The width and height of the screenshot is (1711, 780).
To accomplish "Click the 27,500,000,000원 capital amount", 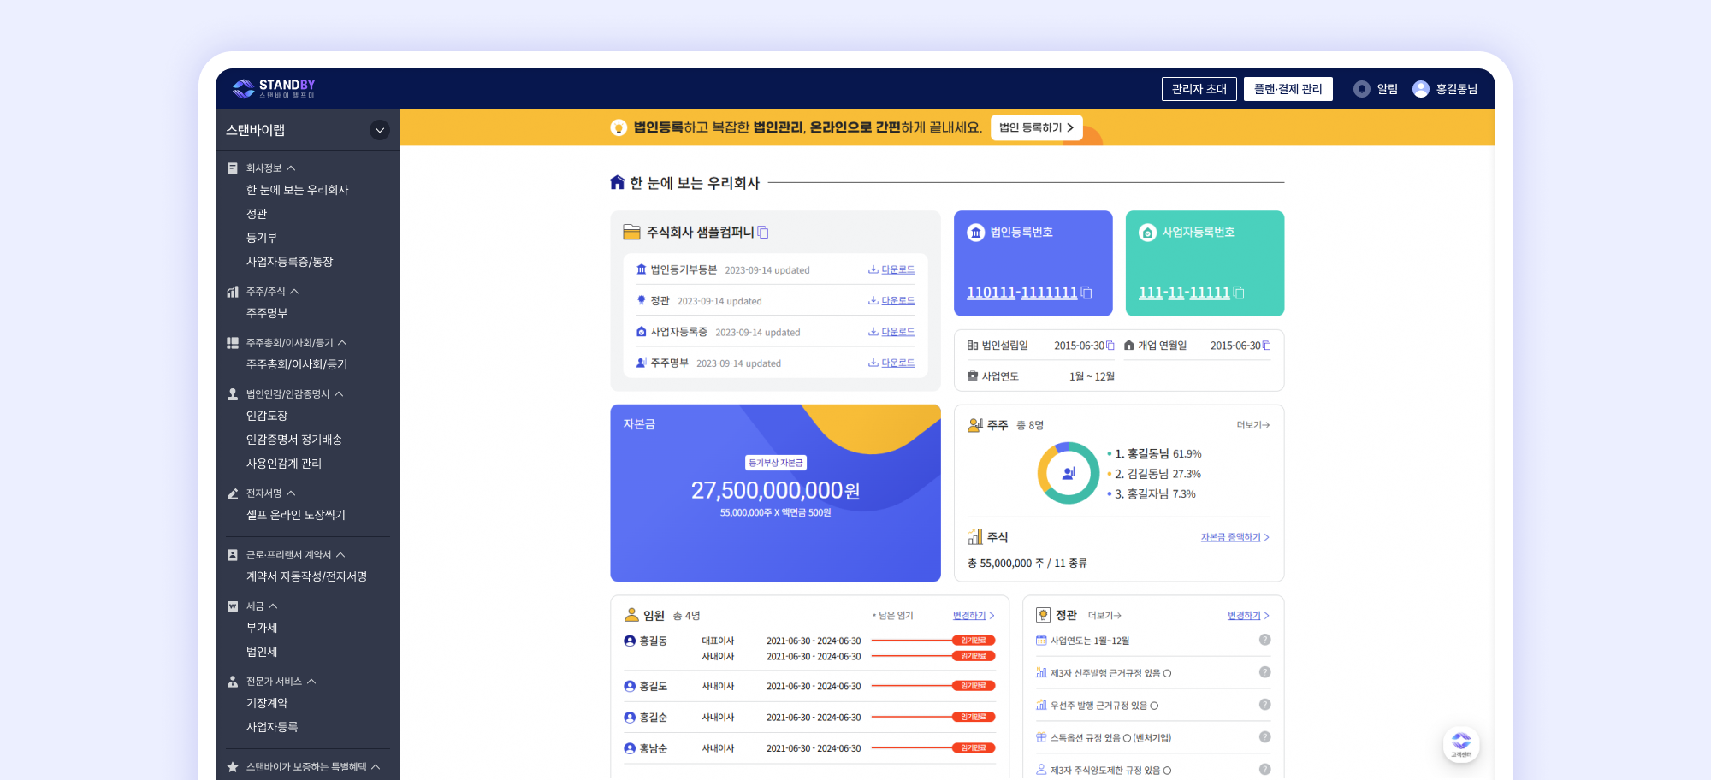I will pos(776,490).
